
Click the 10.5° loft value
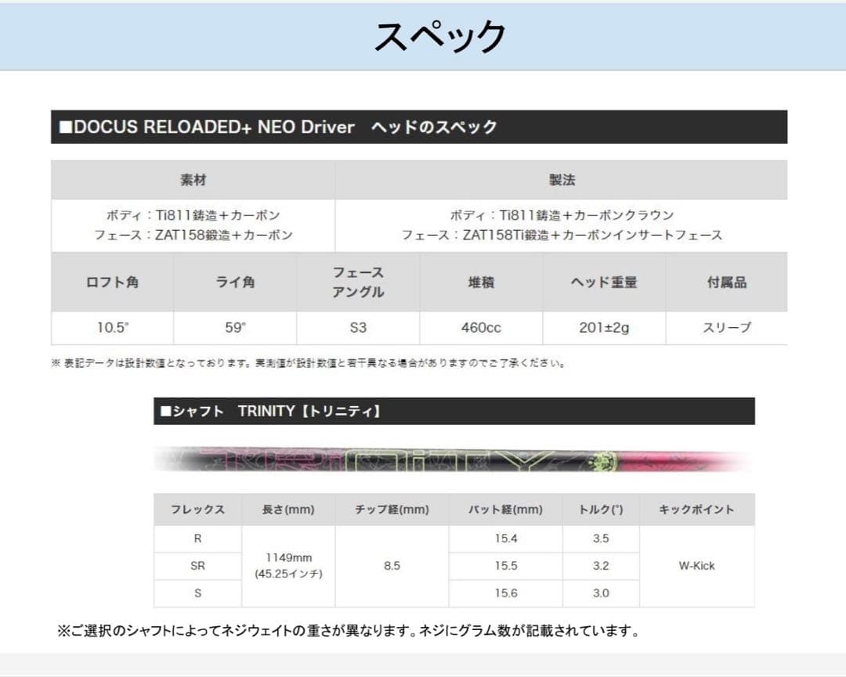point(112,328)
